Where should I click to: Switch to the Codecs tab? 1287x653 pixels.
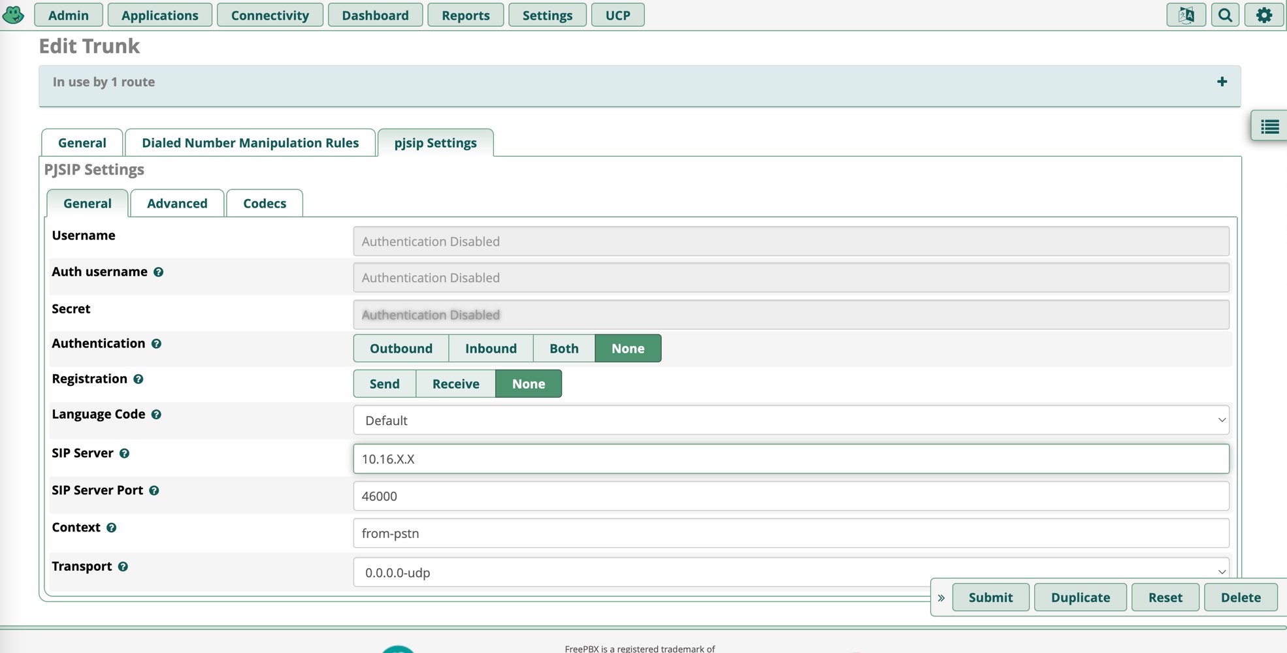click(264, 204)
